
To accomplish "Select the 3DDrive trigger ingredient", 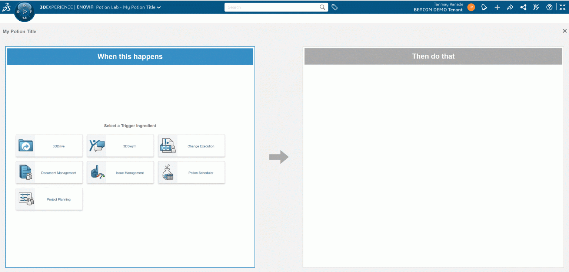I will (x=49, y=146).
